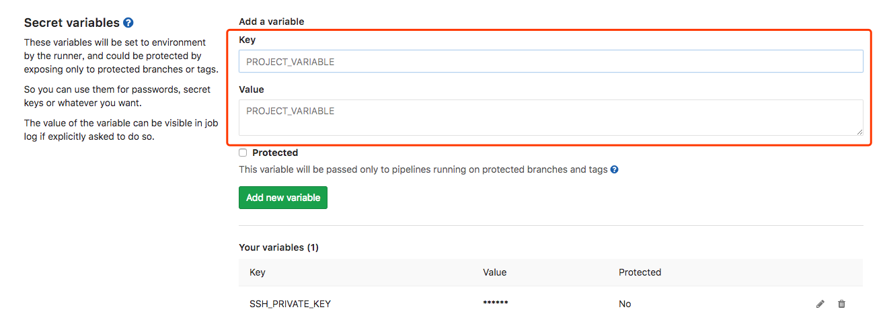Image resolution: width=883 pixels, height=324 pixels.
Task: Delete SSH_PRIVATE_KEY using the trash icon
Action: [841, 304]
